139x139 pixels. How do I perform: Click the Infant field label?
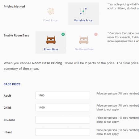click(8, 132)
